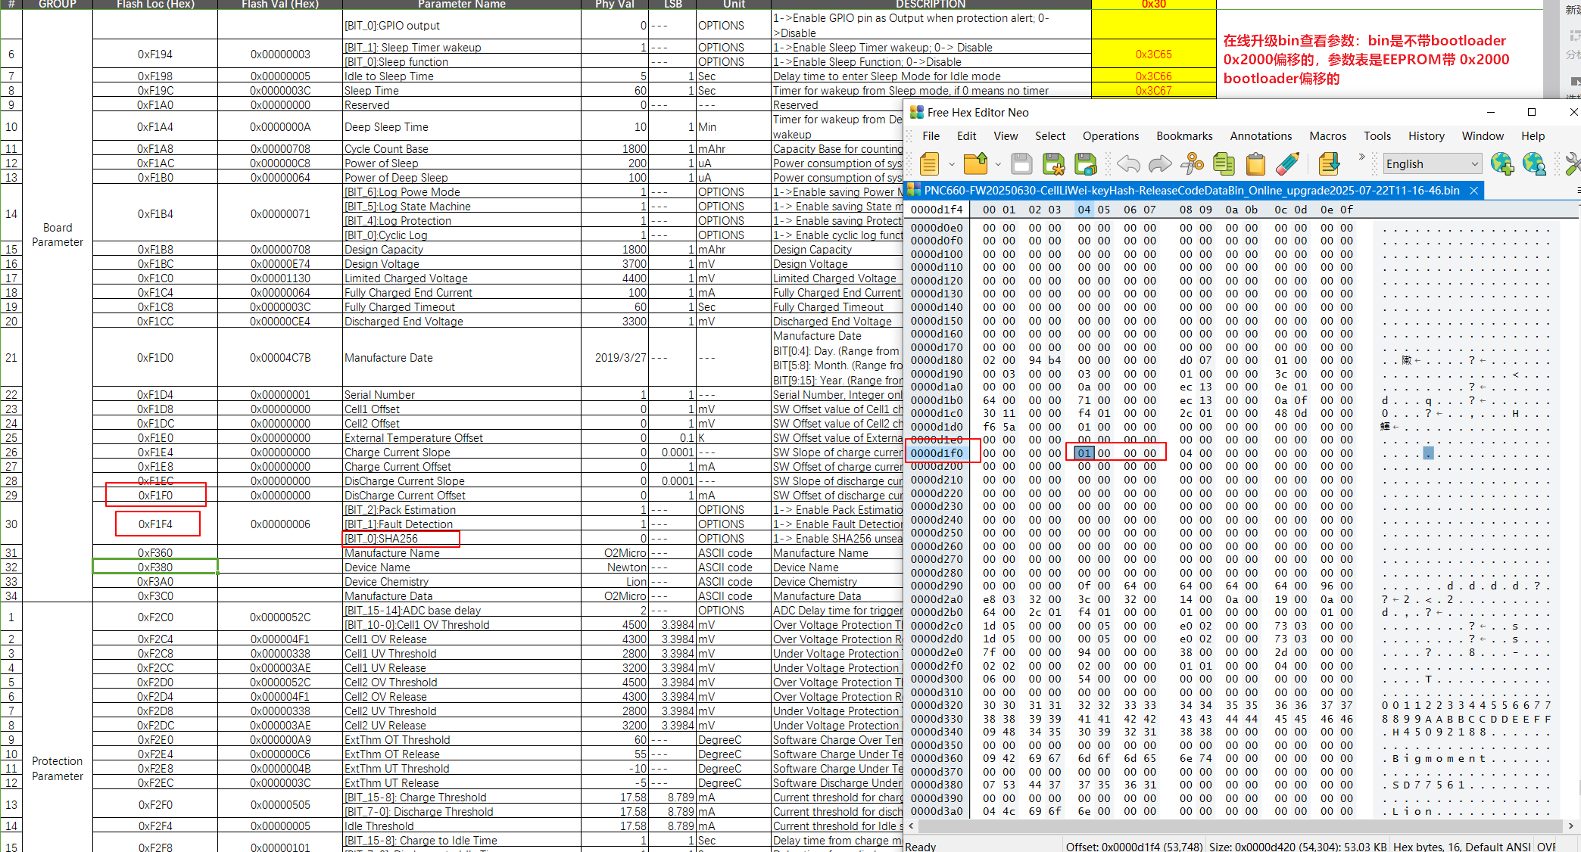Click the New file icon in toolbar
This screenshot has height=852, width=1581.
(930, 164)
